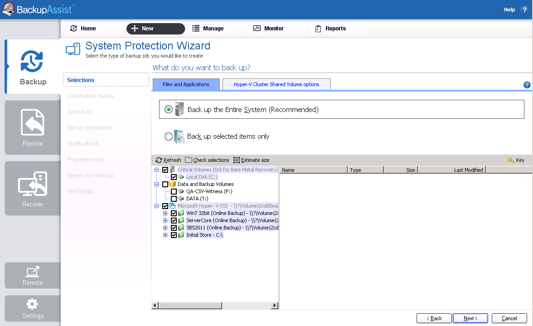
Task: Click the DATA (T:) drive icon
Action: coord(181,199)
